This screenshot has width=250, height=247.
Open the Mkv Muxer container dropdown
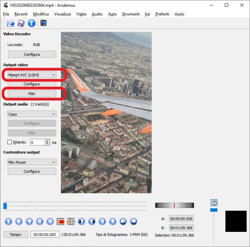(x=32, y=162)
